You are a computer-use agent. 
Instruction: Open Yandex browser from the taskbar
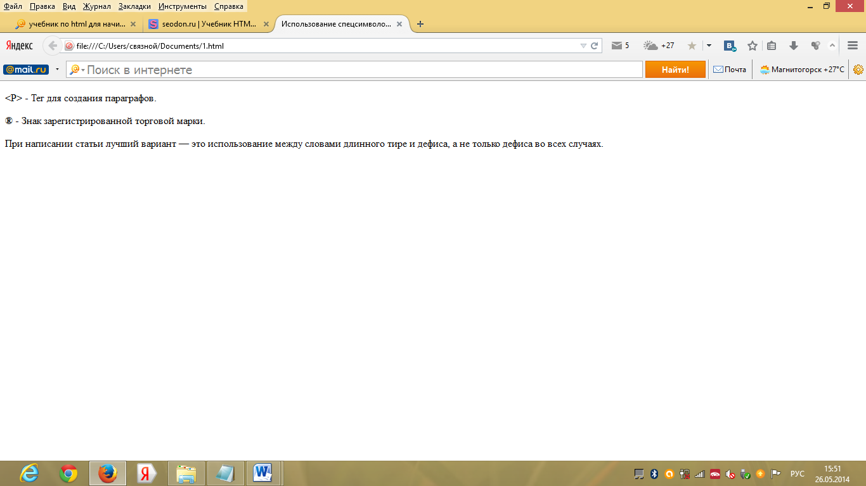point(147,473)
